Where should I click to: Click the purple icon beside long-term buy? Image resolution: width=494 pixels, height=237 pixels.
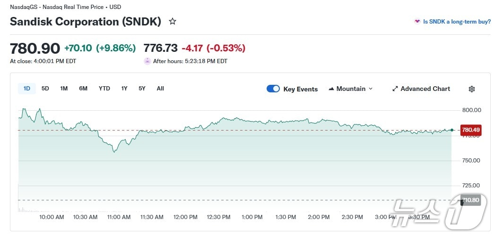coord(417,22)
